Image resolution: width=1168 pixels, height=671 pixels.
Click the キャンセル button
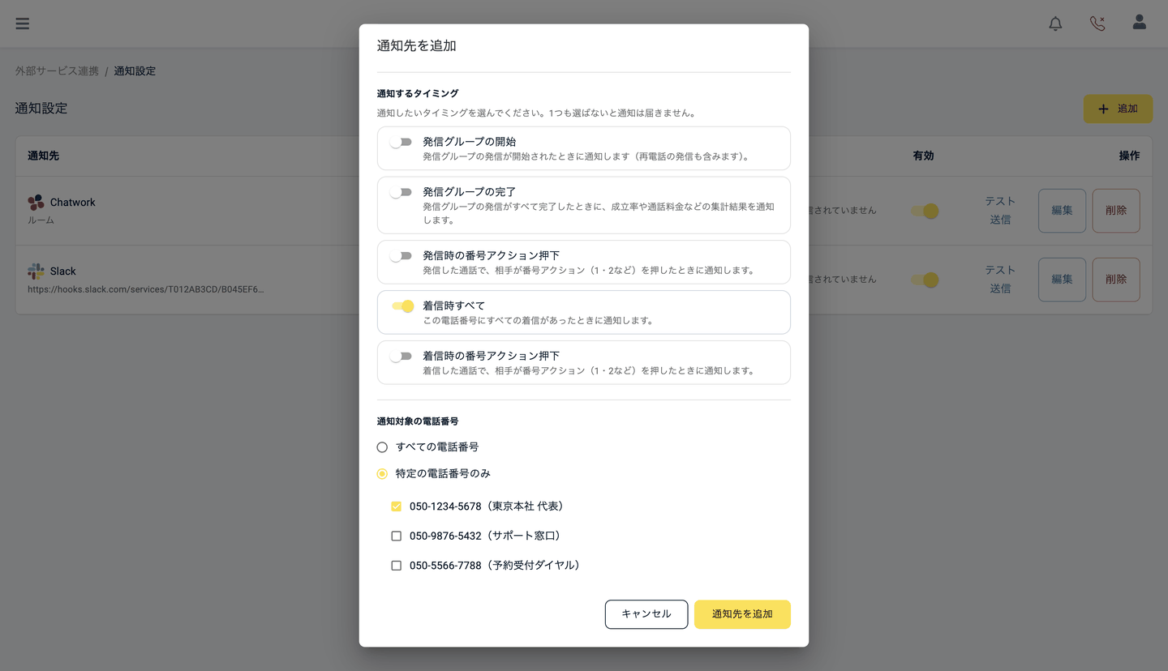click(646, 614)
